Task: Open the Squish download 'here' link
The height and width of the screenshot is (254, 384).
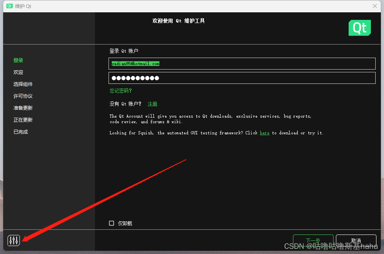Action: point(264,133)
